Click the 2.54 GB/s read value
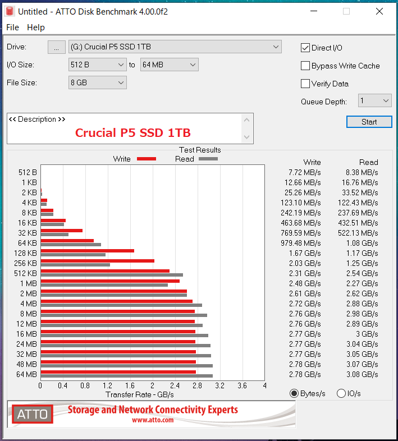398x441 pixels. [x=362, y=273]
